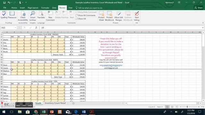
Task: Open the Inventory Count Retail sheet
Action: (x=55, y=103)
